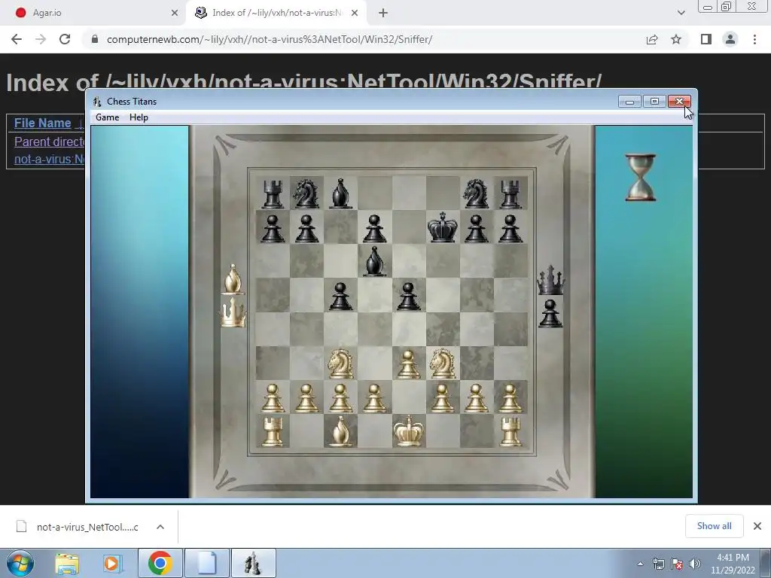Screen dimensions: 771x578
Task: Open the Chrome three-dot menu
Action: (x=754, y=39)
